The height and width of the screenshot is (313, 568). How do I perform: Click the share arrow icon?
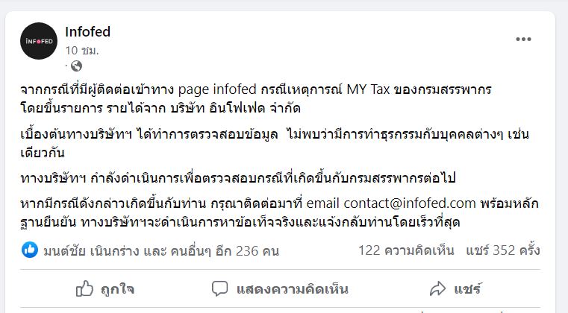[437, 288]
